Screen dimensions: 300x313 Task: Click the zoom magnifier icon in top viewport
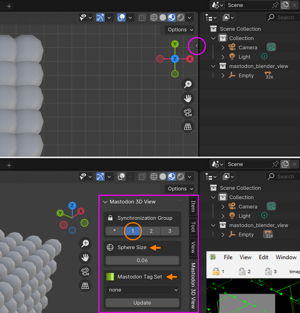pos(188,84)
